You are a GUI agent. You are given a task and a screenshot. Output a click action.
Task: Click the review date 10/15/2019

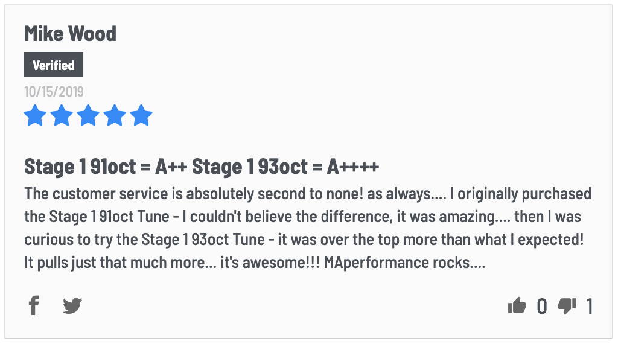(x=54, y=91)
